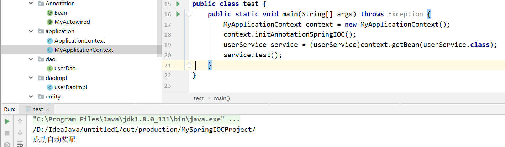Jump up the stack trace with the up arrow
Viewport: 505px width, 147px height.
20,121
